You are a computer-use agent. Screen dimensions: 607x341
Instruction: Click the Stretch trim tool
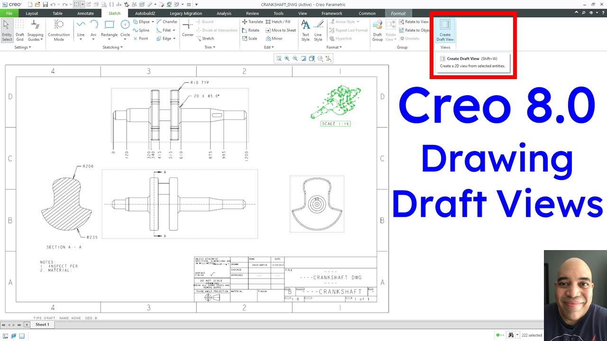[x=205, y=38]
